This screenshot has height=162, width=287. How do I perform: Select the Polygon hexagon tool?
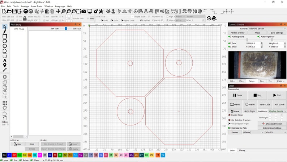(x=5, y=46)
